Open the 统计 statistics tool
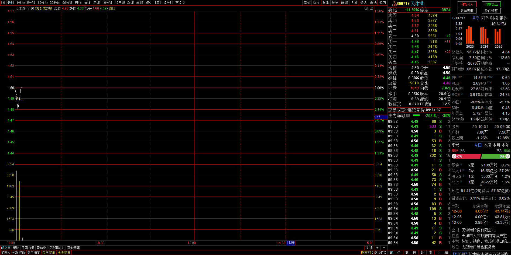This screenshot has width=511, height=255. (335, 3)
